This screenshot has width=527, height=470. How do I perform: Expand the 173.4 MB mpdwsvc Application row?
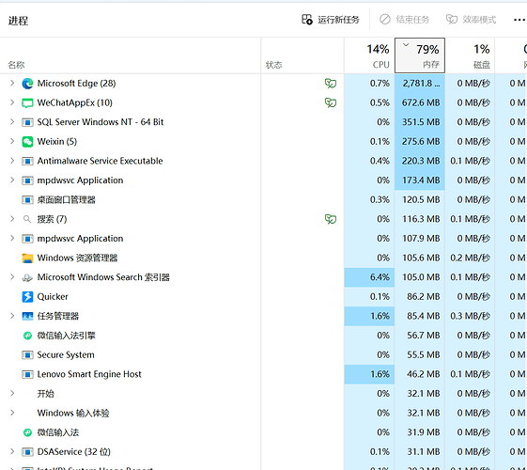(x=12, y=180)
